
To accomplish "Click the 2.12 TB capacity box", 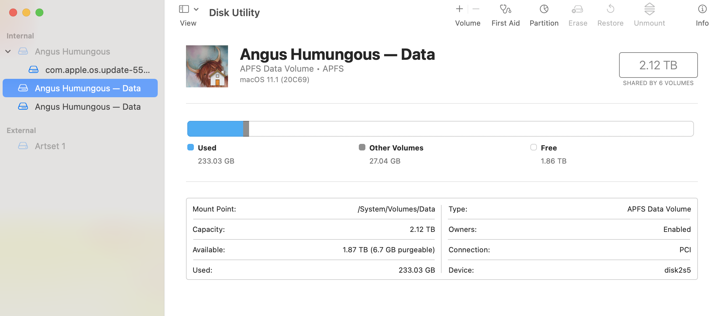I will click(x=658, y=65).
